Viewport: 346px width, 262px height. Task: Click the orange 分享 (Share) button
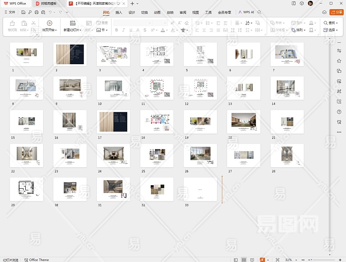tap(336, 12)
